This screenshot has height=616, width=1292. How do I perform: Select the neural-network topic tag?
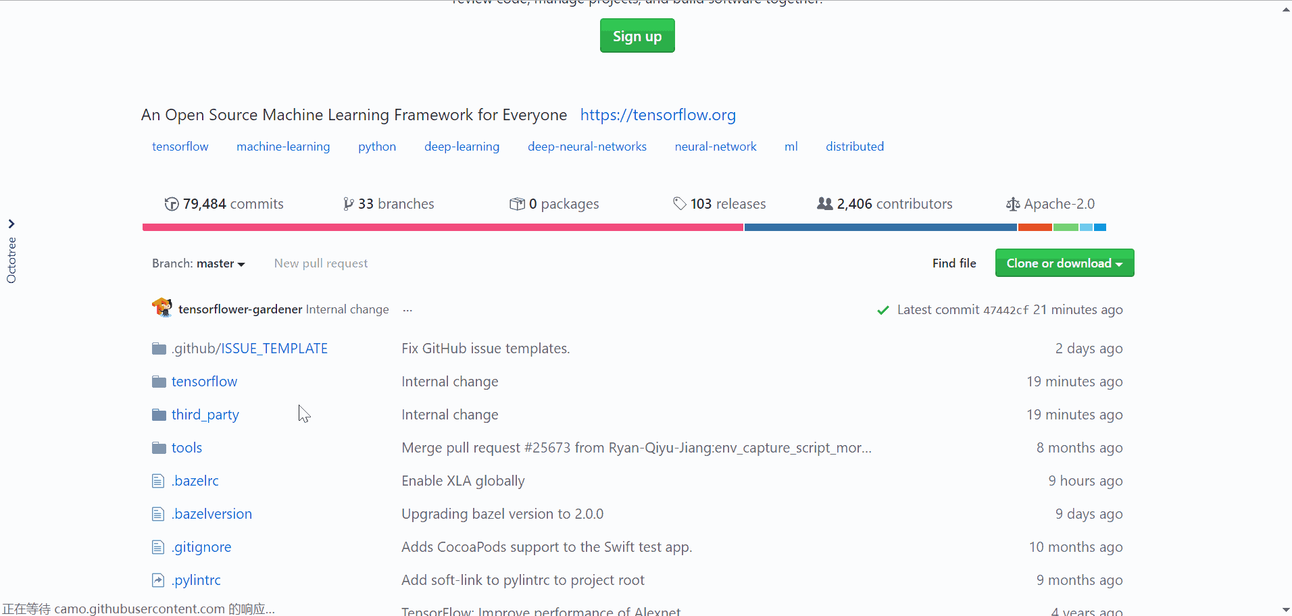click(x=716, y=147)
